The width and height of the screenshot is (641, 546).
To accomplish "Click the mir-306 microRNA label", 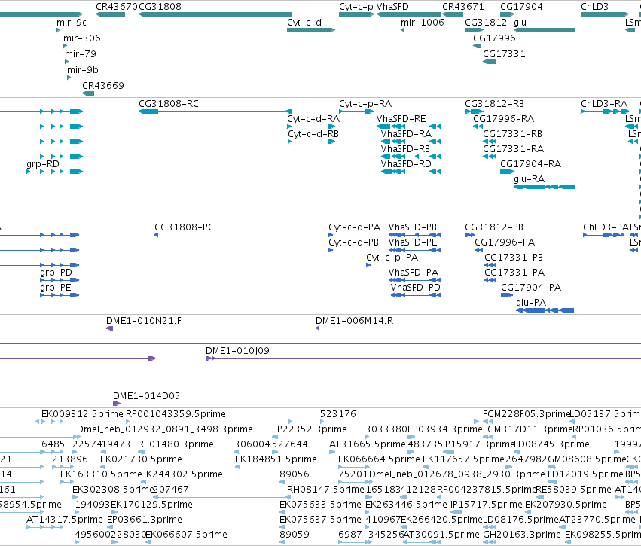I will [82, 38].
